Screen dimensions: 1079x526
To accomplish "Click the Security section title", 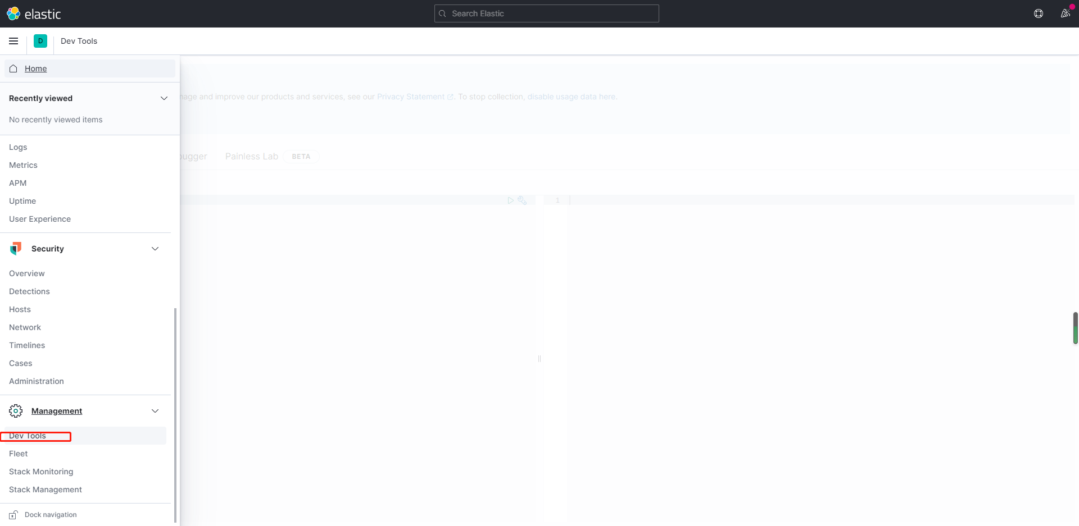I will point(48,249).
